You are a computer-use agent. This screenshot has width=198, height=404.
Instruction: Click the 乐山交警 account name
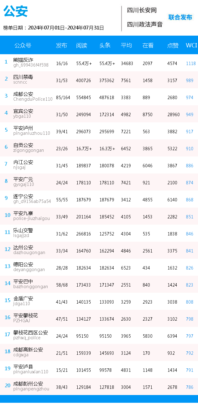[23, 230]
